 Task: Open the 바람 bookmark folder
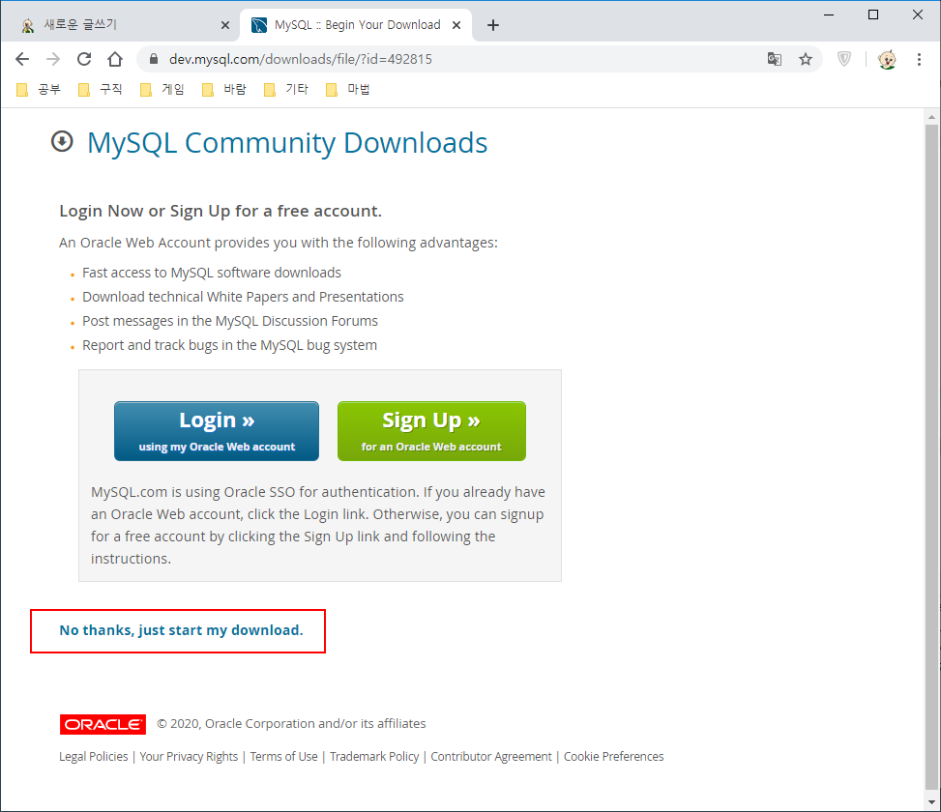coord(224,89)
